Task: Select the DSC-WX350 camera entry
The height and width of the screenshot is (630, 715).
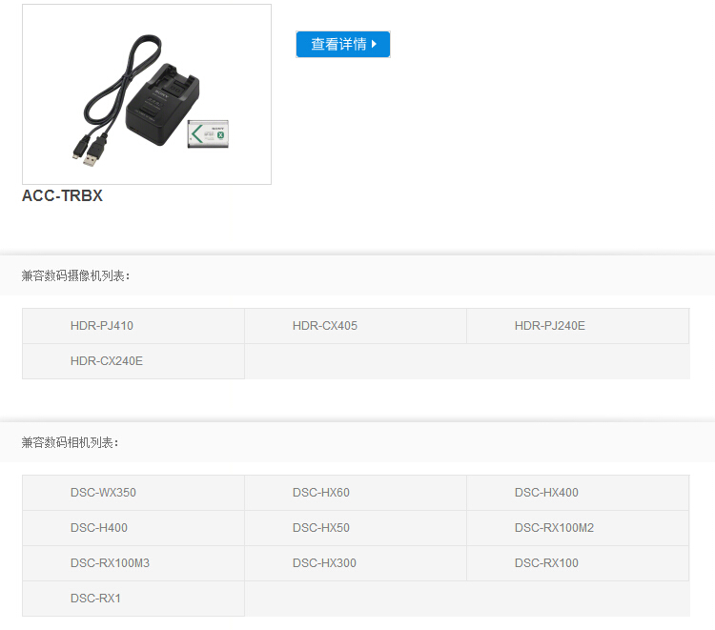Action: point(133,493)
